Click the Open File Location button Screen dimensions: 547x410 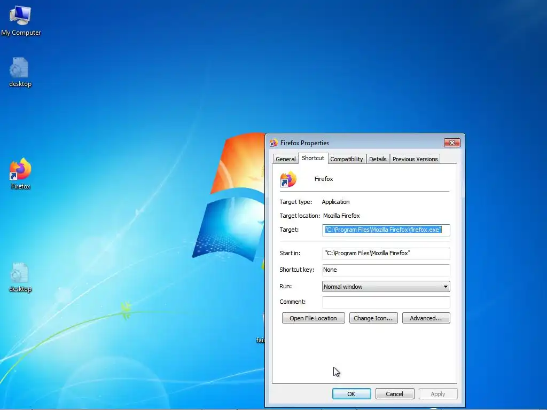coord(313,318)
